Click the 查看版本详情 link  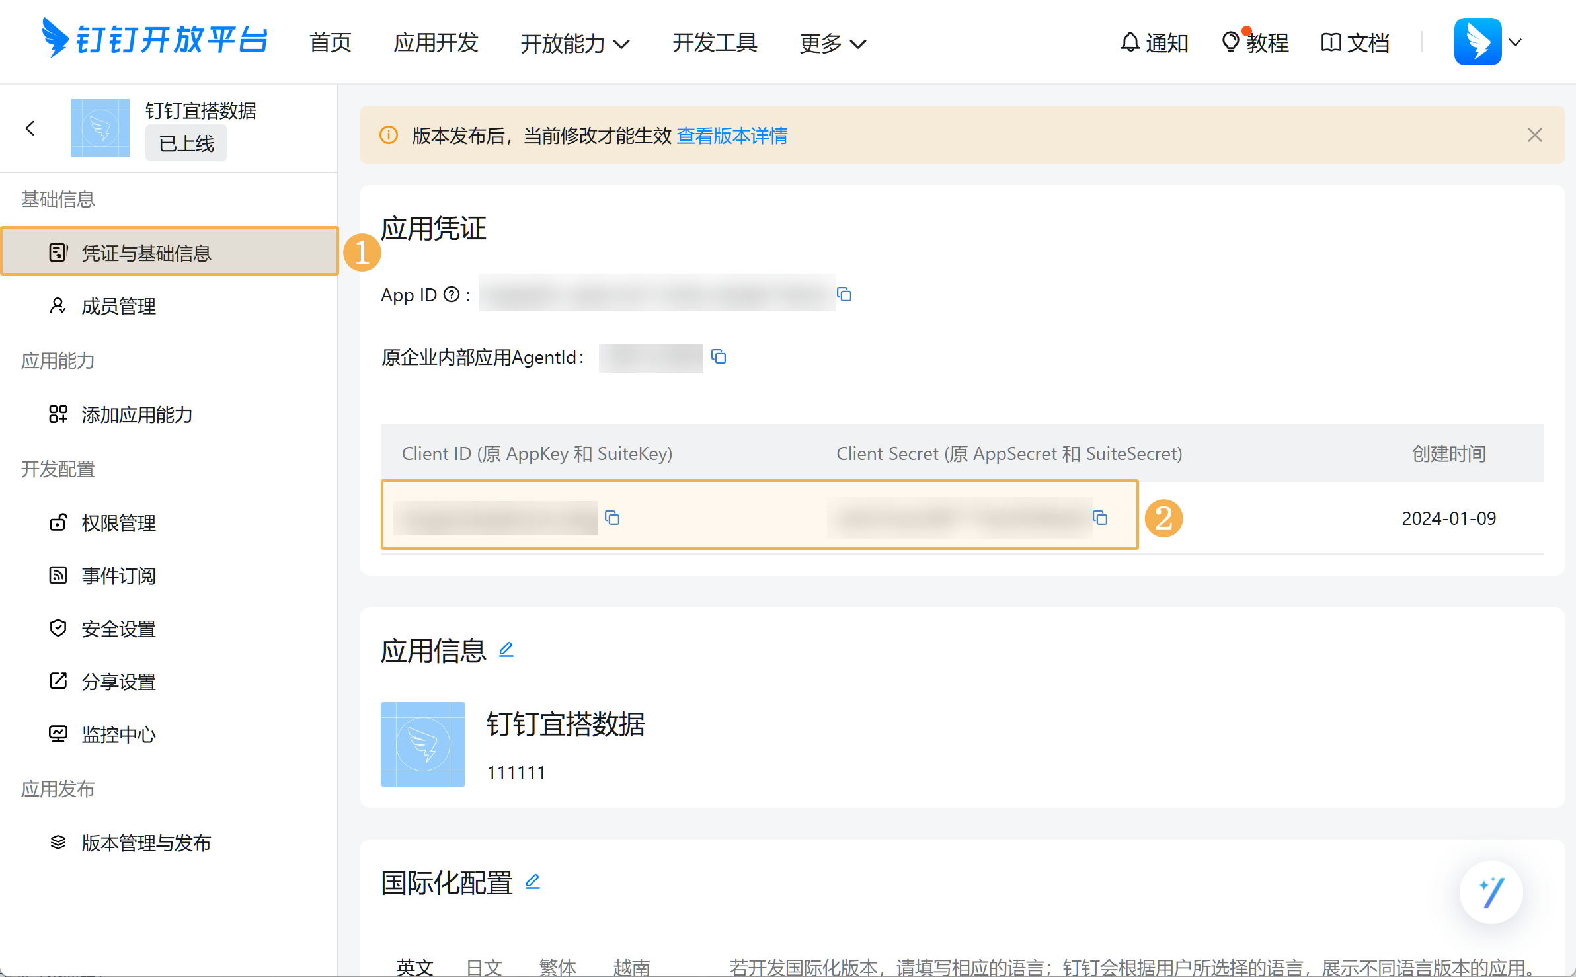pyautogui.click(x=732, y=136)
